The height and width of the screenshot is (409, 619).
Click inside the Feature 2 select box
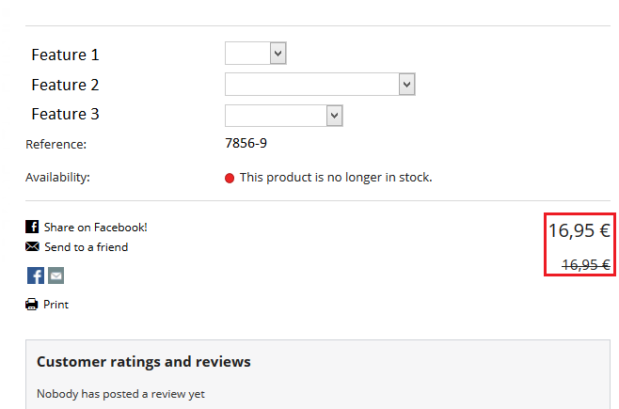pos(310,85)
